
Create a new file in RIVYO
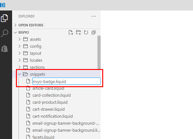click(71, 32)
